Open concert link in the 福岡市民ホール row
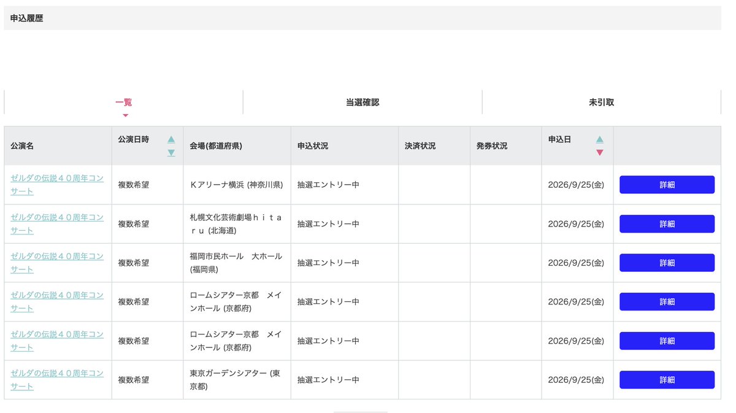Screen dimensions: 736x413 click(x=57, y=263)
